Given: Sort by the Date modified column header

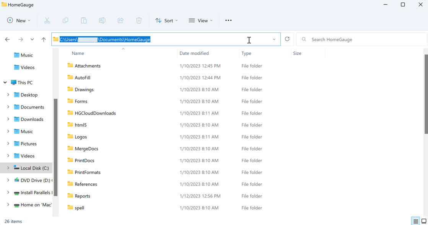Looking at the screenshot, I should coord(194,53).
